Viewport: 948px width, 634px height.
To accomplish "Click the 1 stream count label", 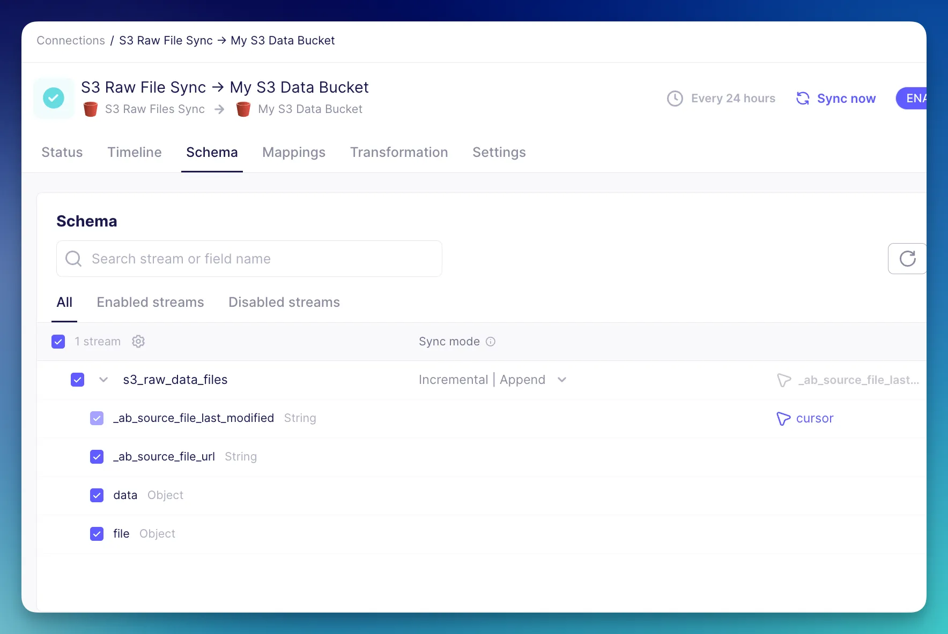I will tap(98, 342).
